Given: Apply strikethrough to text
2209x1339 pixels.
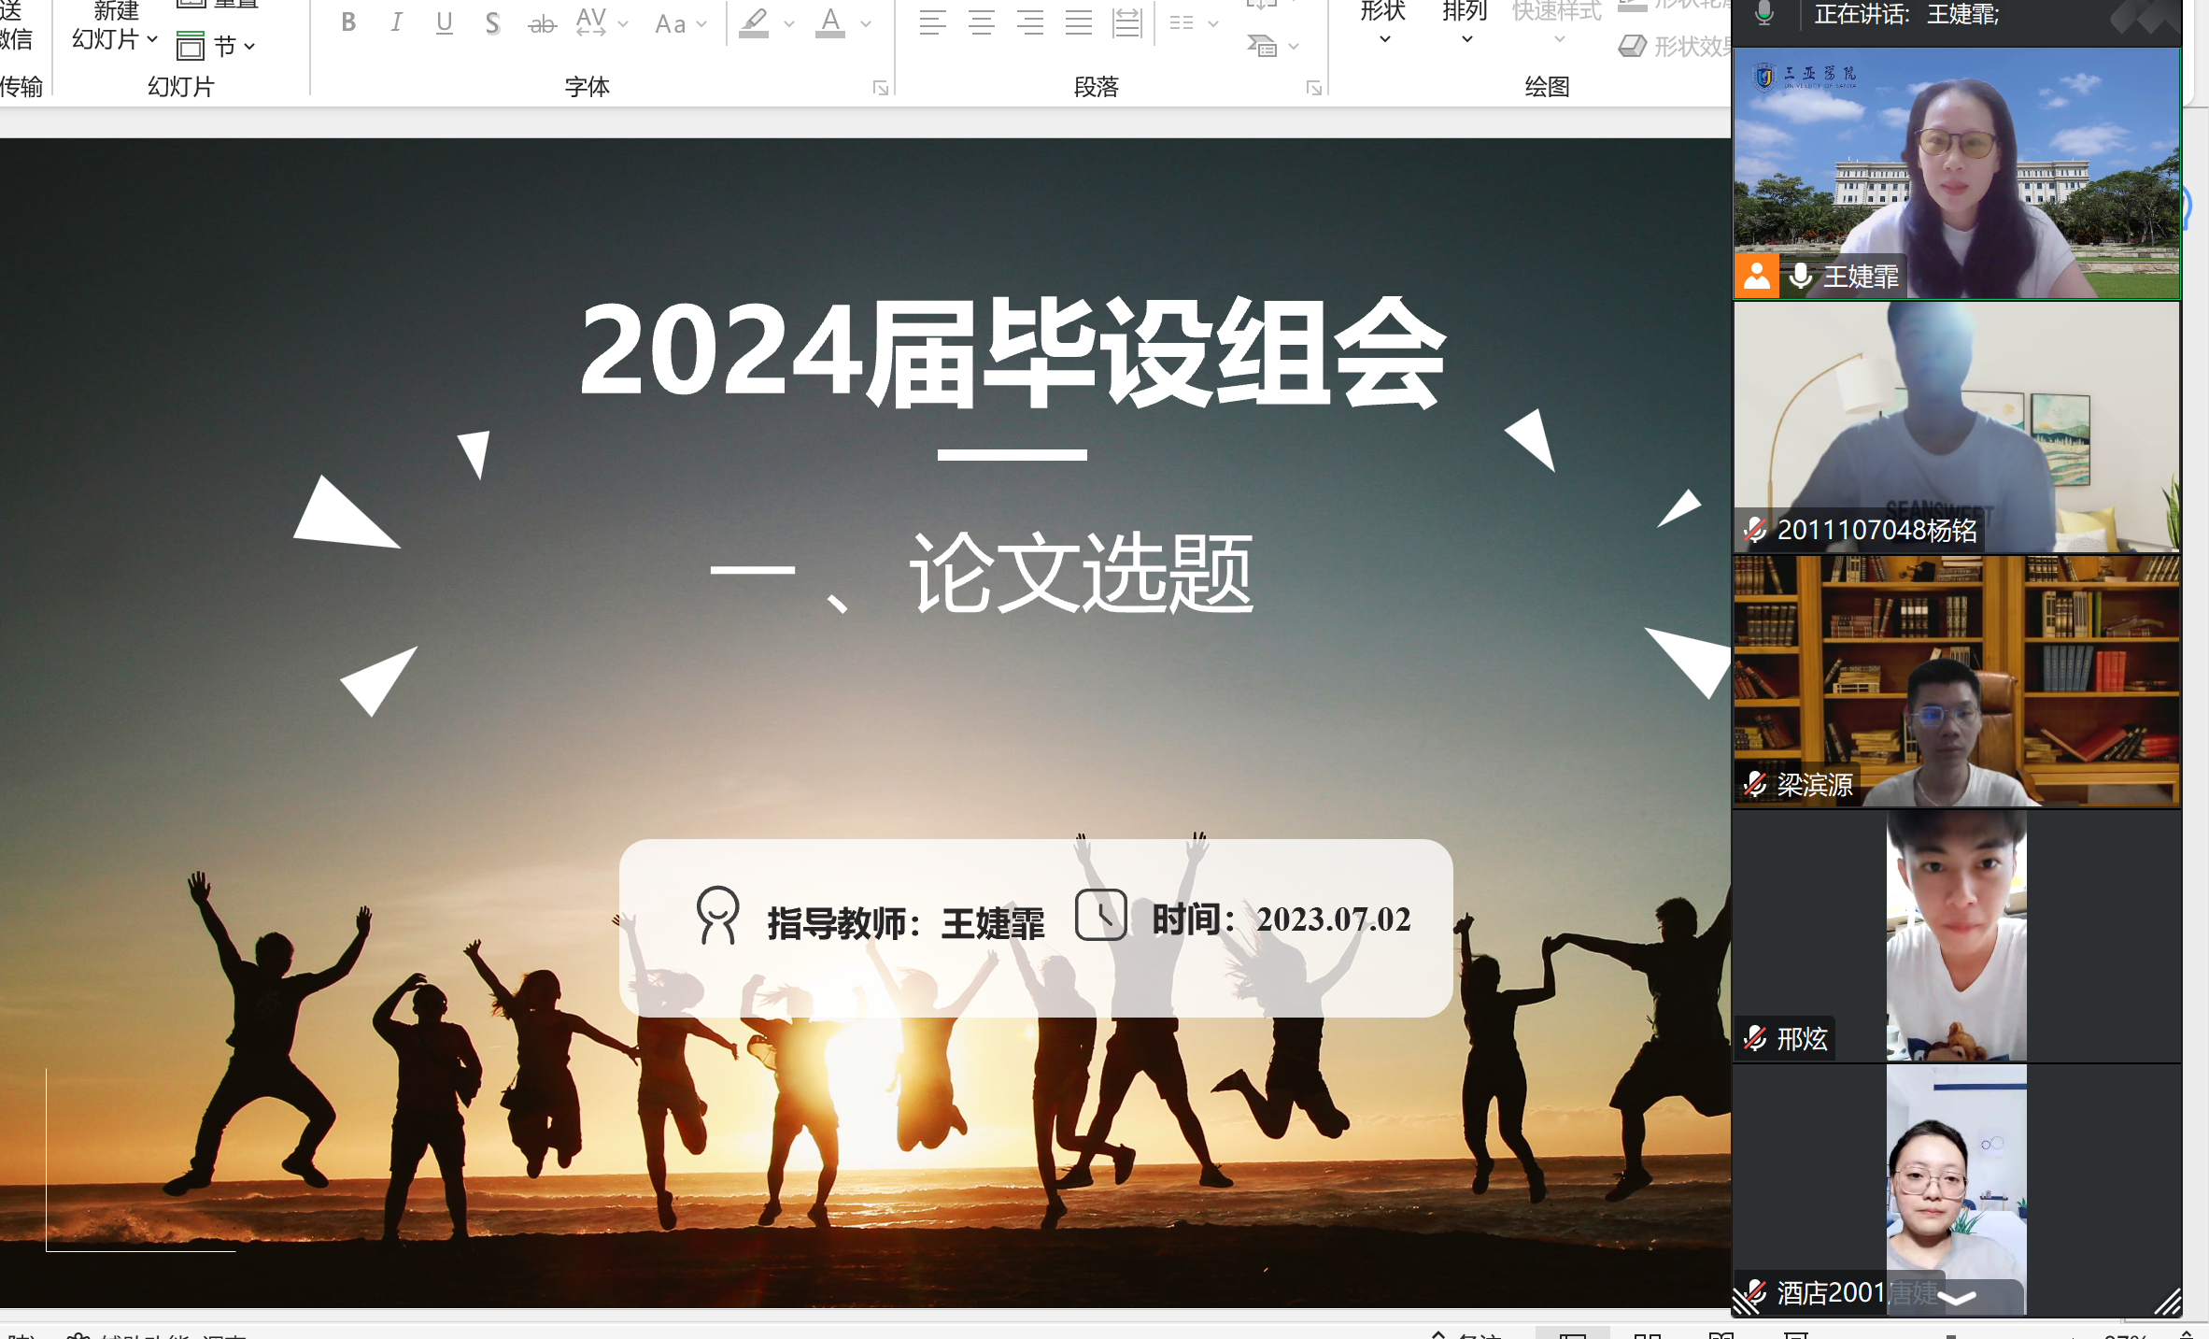Looking at the screenshot, I should 542,24.
